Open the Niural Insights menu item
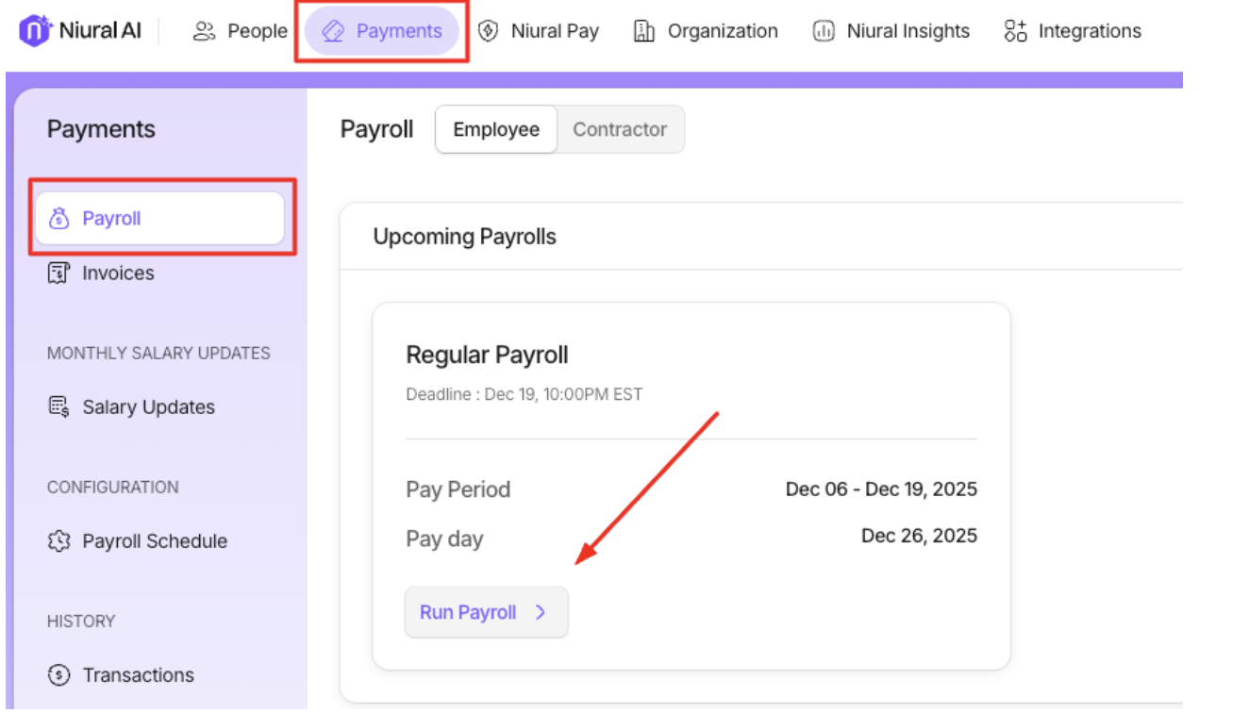1249x713 pixels. 908,31
